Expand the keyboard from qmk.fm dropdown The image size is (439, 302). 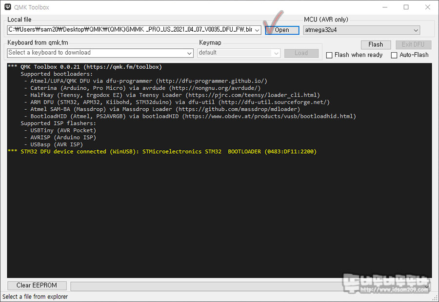coord(190,53)
